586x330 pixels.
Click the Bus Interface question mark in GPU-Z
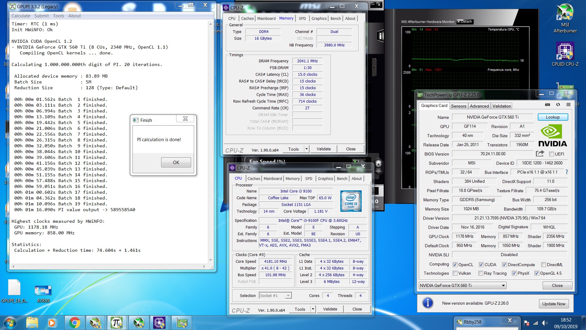[567, 172]
